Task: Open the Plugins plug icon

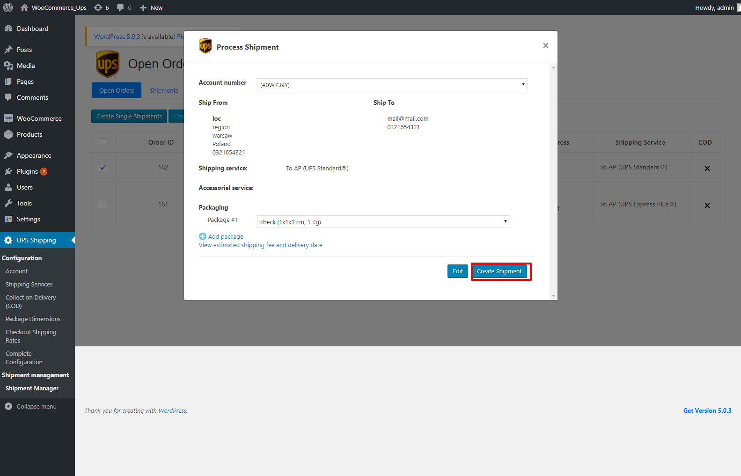Action: click(8, 171)
